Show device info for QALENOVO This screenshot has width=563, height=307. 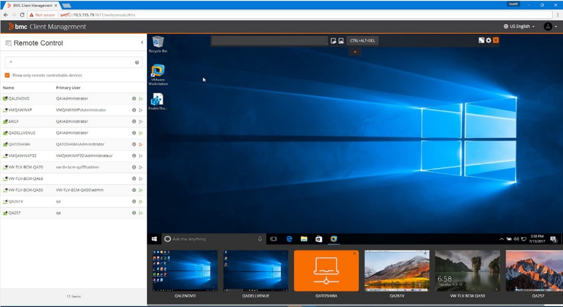pyautogui.click(x=134, y=99)
